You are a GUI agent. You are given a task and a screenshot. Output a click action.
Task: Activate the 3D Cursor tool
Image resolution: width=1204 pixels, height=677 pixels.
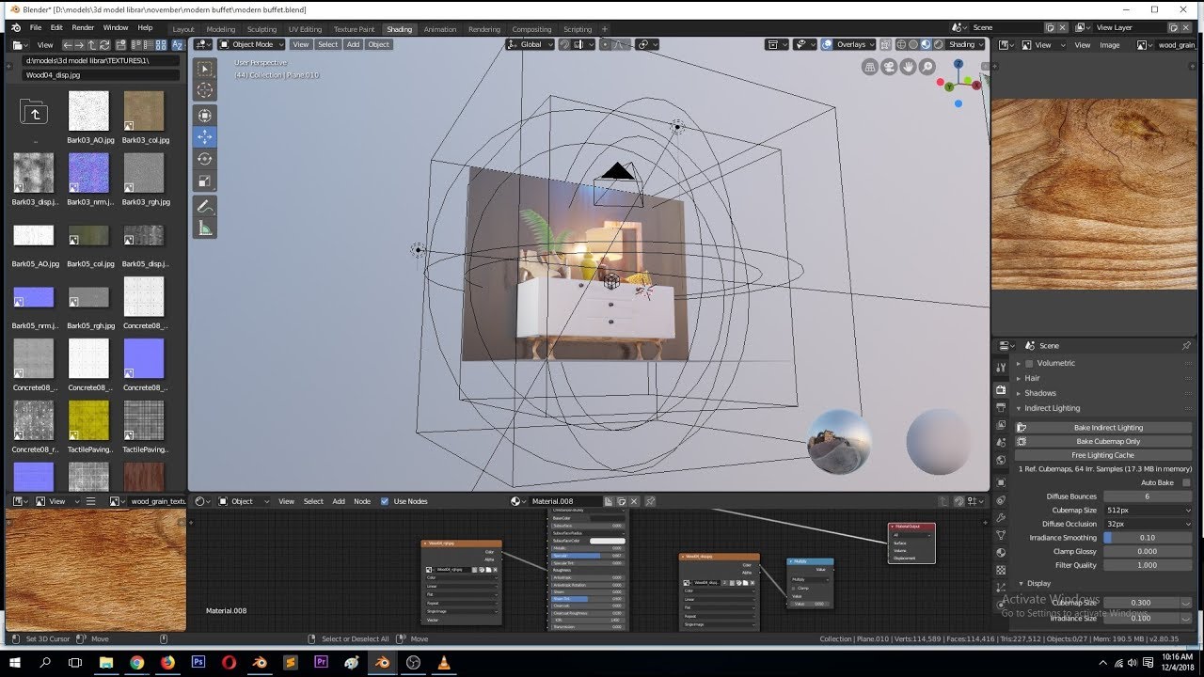pos(204,90)
